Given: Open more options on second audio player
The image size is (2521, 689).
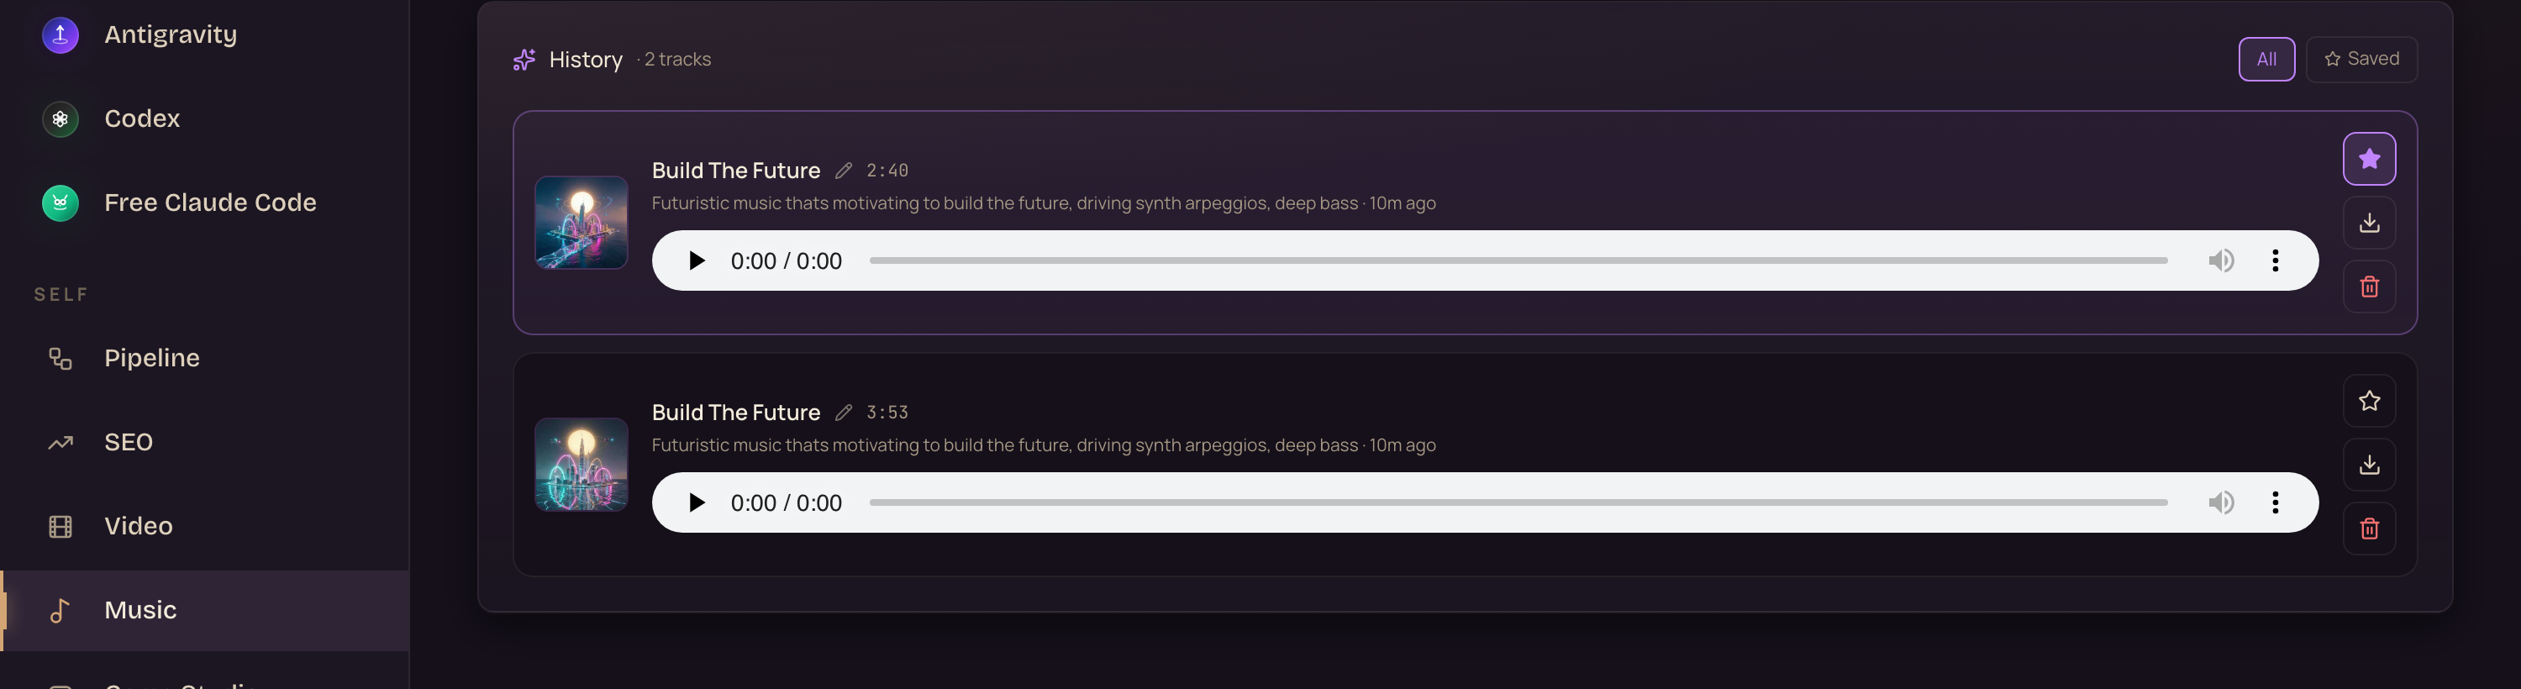Looking at the screenshot, I should tap(2275, 502).
